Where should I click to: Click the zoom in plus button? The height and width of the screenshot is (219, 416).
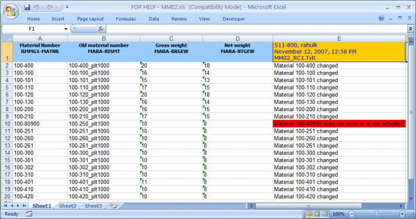point(402,214)
